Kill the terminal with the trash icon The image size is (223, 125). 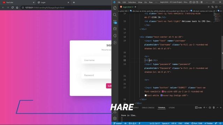[214, 108]
